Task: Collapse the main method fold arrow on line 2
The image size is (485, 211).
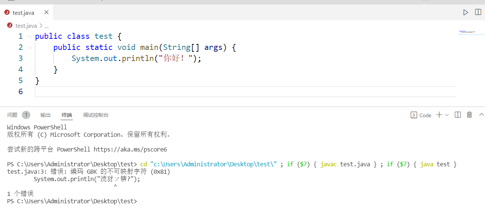Action: tap(30, 47)
